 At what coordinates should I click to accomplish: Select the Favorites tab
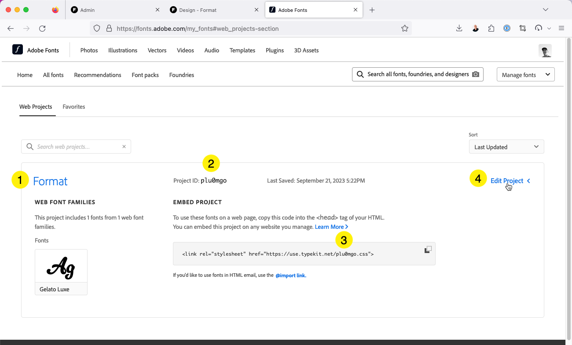point(74,106)
